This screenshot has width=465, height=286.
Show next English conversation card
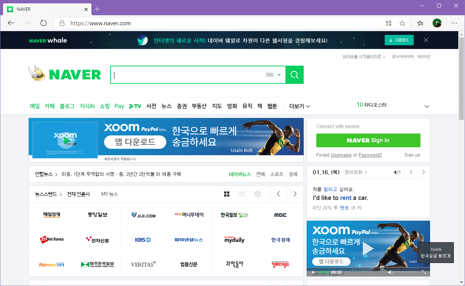[x=423, y=172]
